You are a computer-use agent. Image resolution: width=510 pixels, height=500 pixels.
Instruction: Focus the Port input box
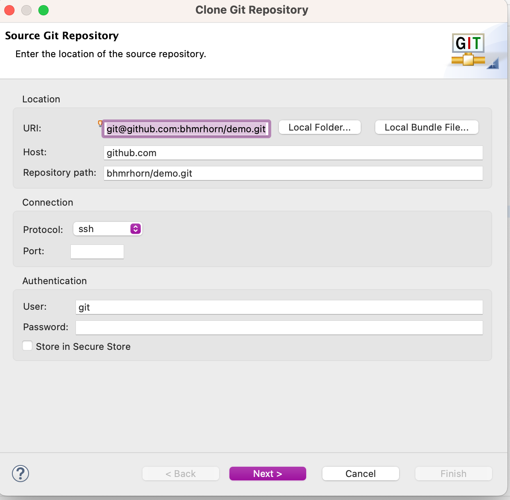pyautogui.click(x=97, y=252)
